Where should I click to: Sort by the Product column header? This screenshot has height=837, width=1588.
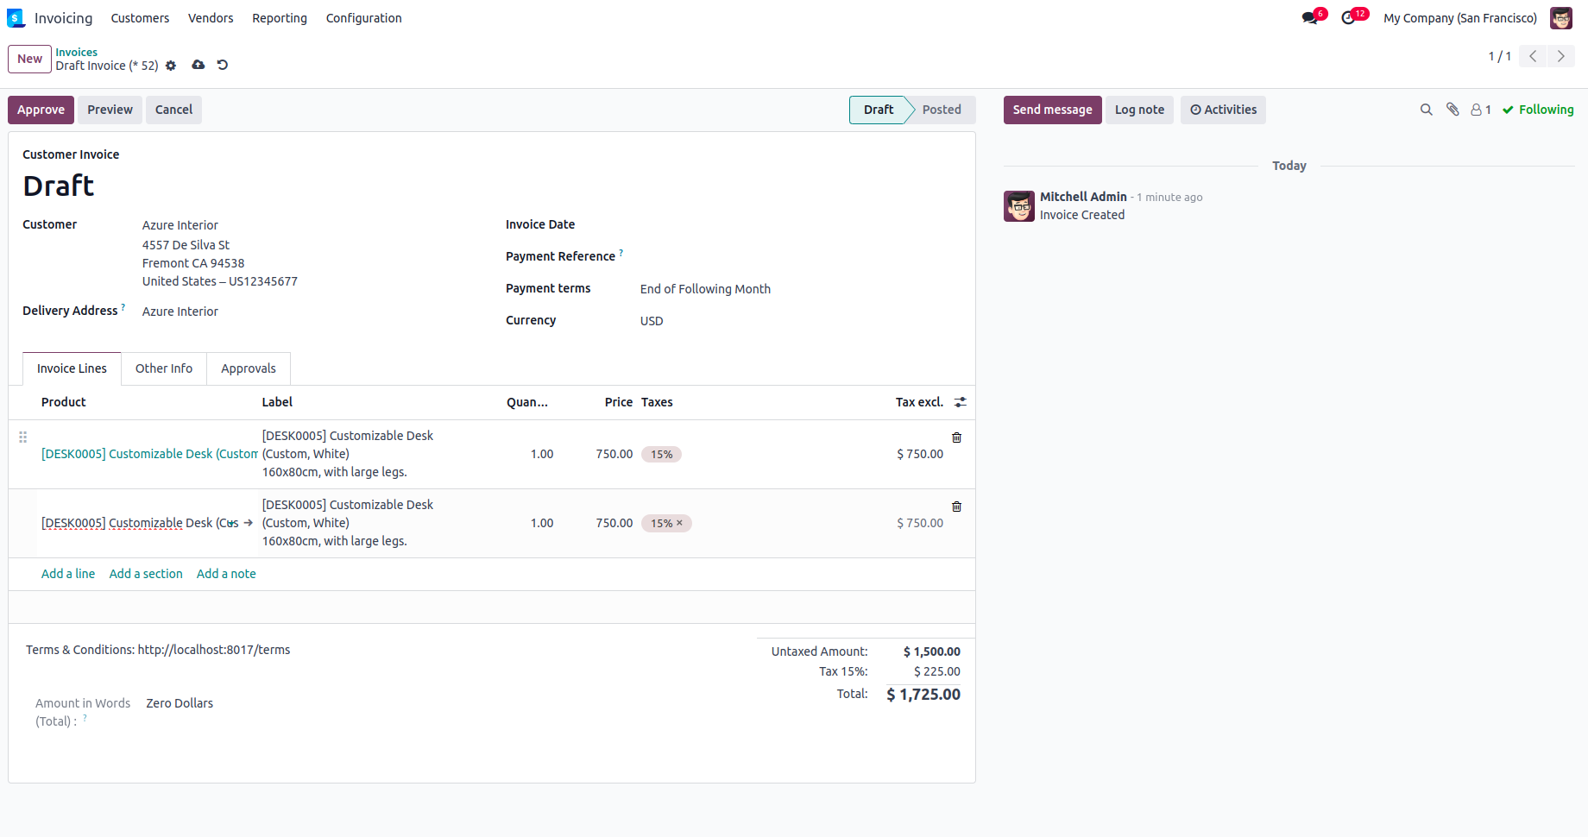coord(64,402)
